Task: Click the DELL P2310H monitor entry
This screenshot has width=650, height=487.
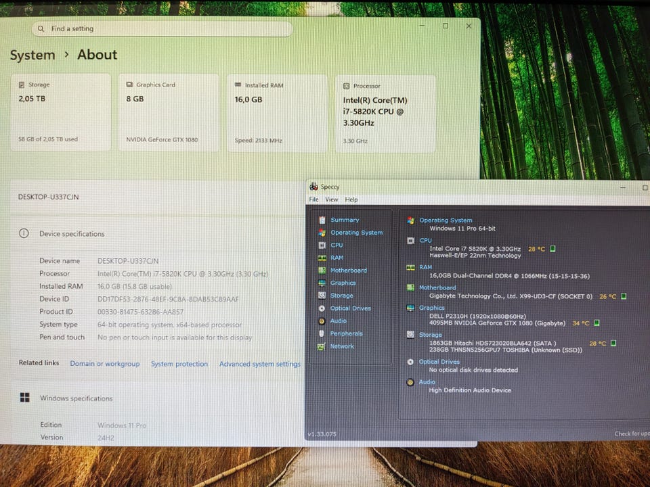Action: click(x=477, y=317)
